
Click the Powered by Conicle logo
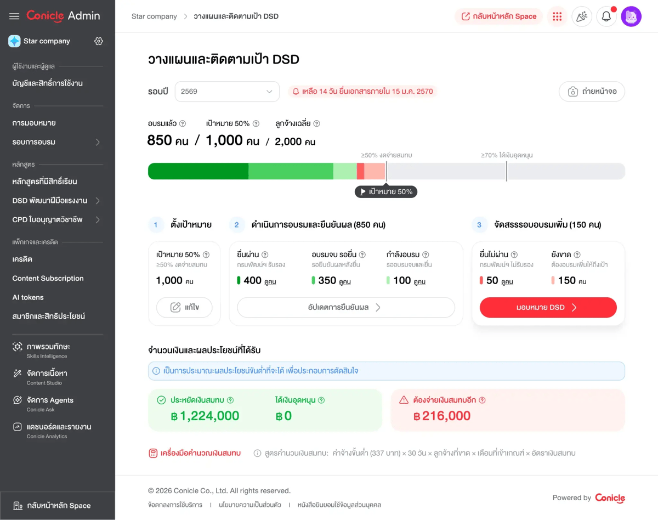pyautogui.click(x=610, y=498)
